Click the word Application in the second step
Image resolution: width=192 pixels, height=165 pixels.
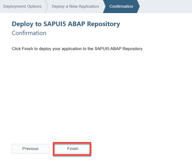(x=89, y=6)
